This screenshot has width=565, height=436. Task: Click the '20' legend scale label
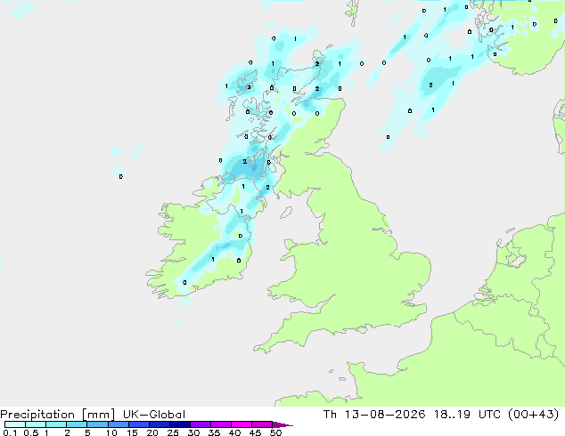click(152, 432)
